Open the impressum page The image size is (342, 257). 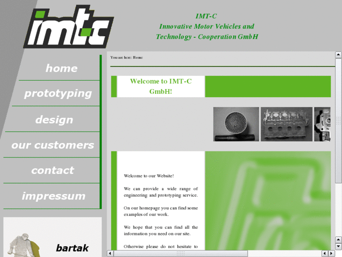54,196
